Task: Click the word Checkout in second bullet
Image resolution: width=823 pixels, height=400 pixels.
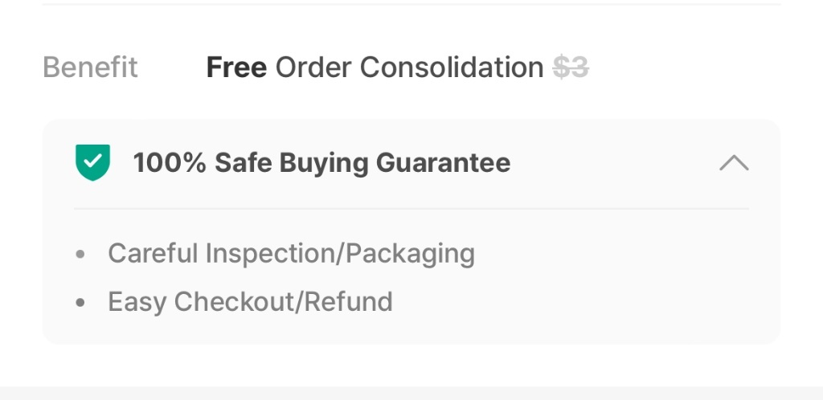Action: [x=235, y=301]
